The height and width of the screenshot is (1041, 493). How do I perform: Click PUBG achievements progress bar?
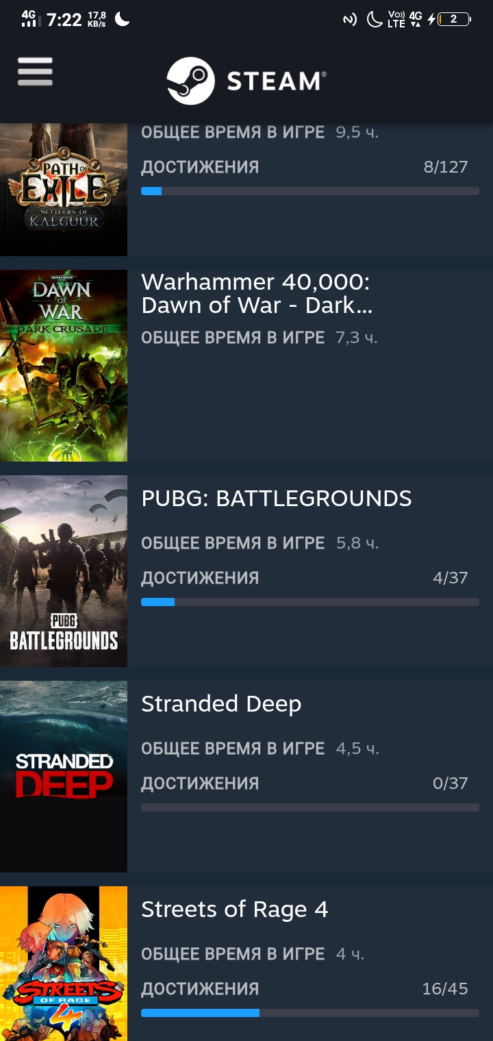click(310, 602)
